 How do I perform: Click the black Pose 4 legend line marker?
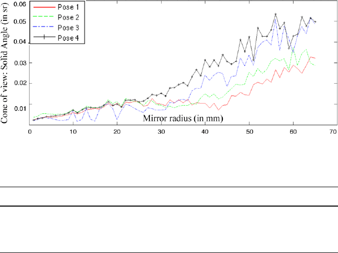pos(44,37)
